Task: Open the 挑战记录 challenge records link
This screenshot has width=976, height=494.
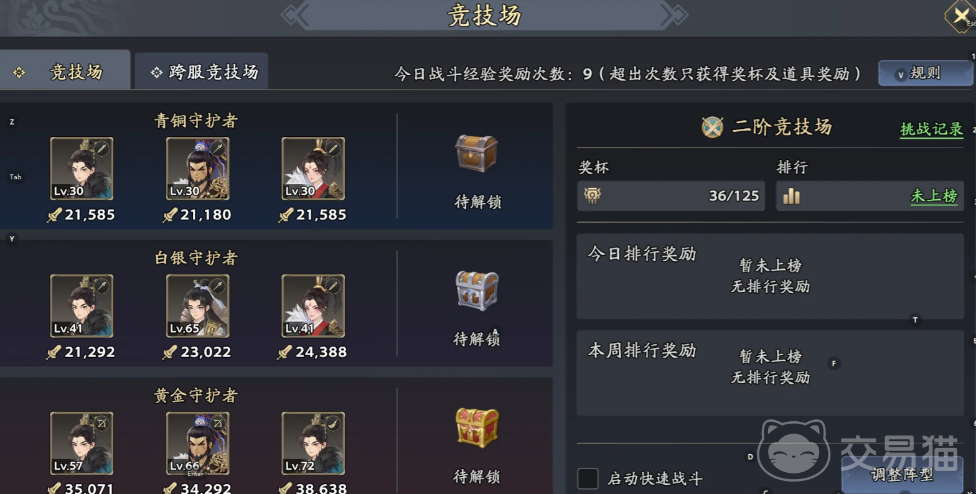Action: tap(931, 129)
